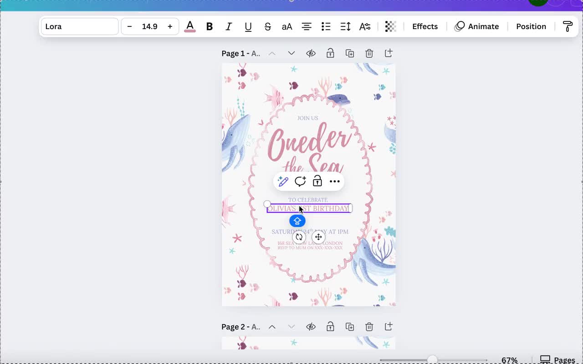
Task: Toggle bold text formatting
Action: pos(210,26)
